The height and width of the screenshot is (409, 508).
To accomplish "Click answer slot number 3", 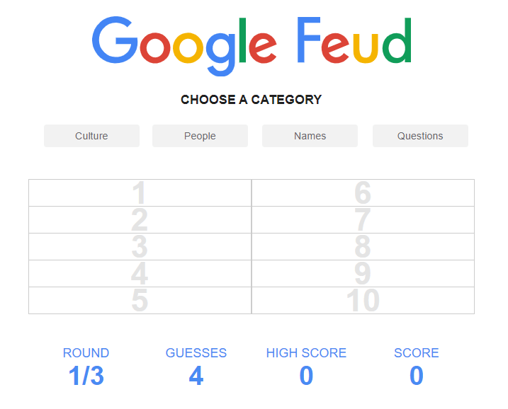I will coord(140,247).
